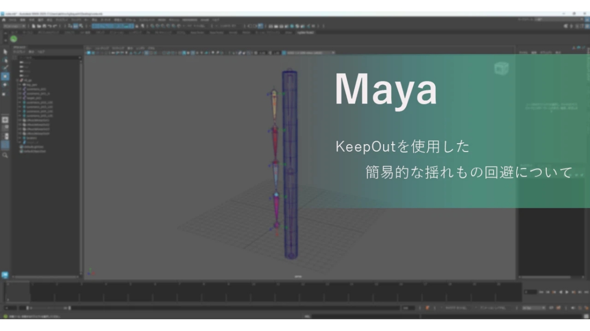Activate the Rotate tool
Viewport: 590px width, 331px height.
6,83
